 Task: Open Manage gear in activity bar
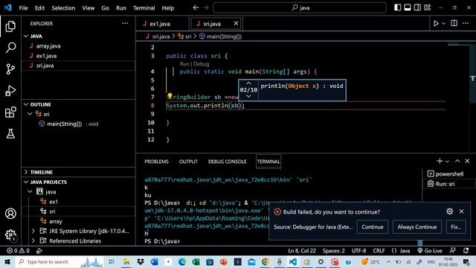pyautogui.click(x=10, y=235)
